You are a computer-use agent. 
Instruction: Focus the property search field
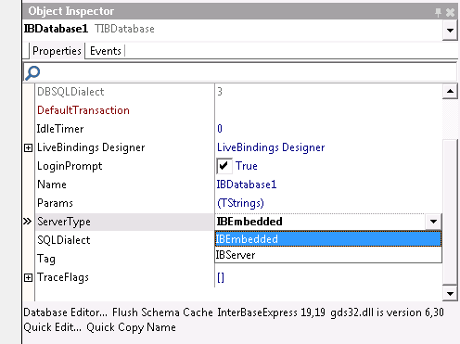pos(240,72)
